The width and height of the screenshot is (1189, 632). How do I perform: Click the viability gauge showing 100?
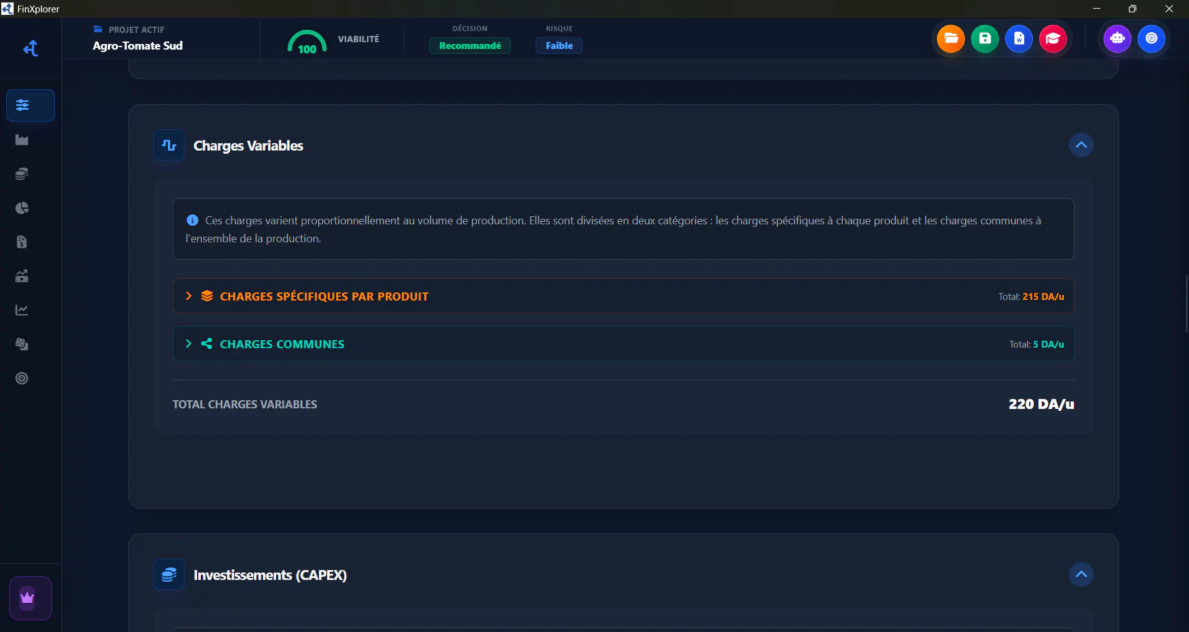[307, 42]
